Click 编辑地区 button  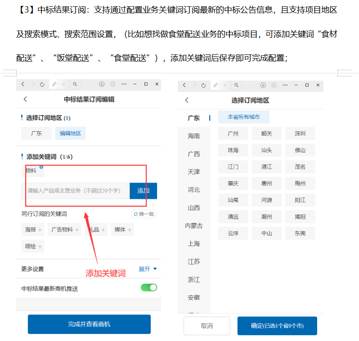70,133
